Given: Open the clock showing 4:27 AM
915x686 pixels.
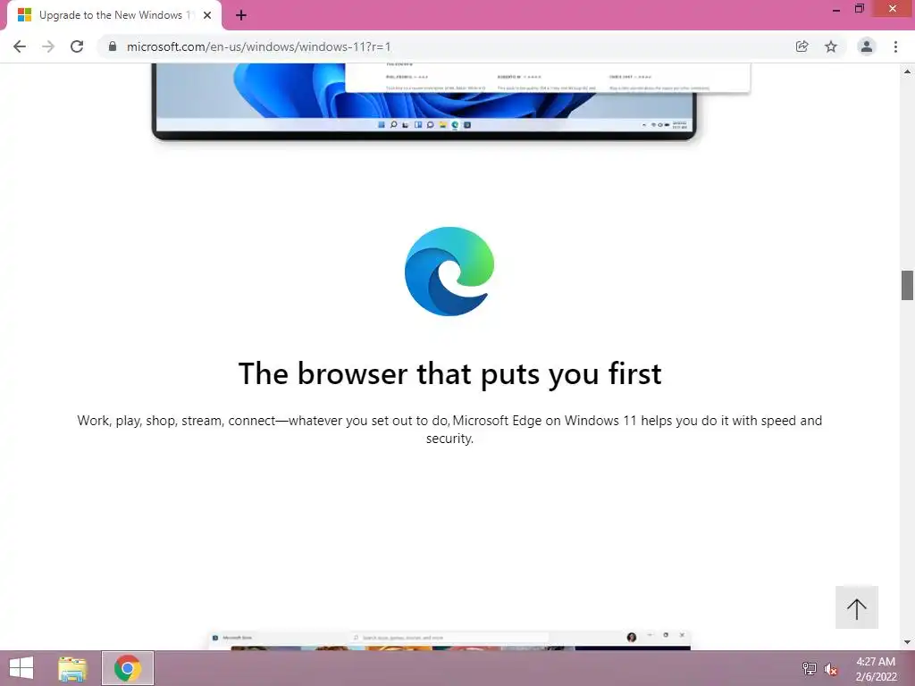Looking at the screenshot, I should click(x=876, y=669).
